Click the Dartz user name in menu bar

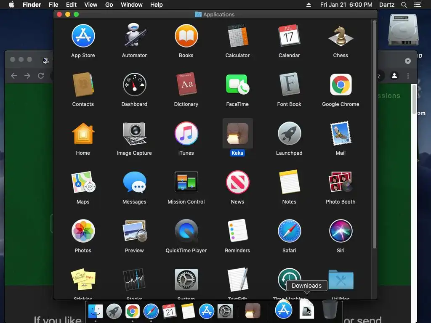click(386, 5)
